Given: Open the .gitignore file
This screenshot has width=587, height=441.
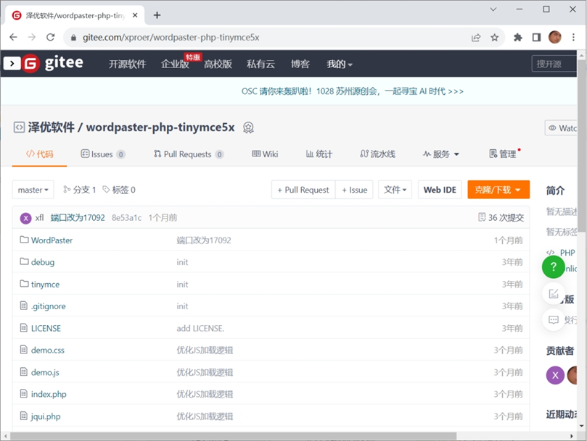Looking at the screenshot, I should (x=49, y=306).
